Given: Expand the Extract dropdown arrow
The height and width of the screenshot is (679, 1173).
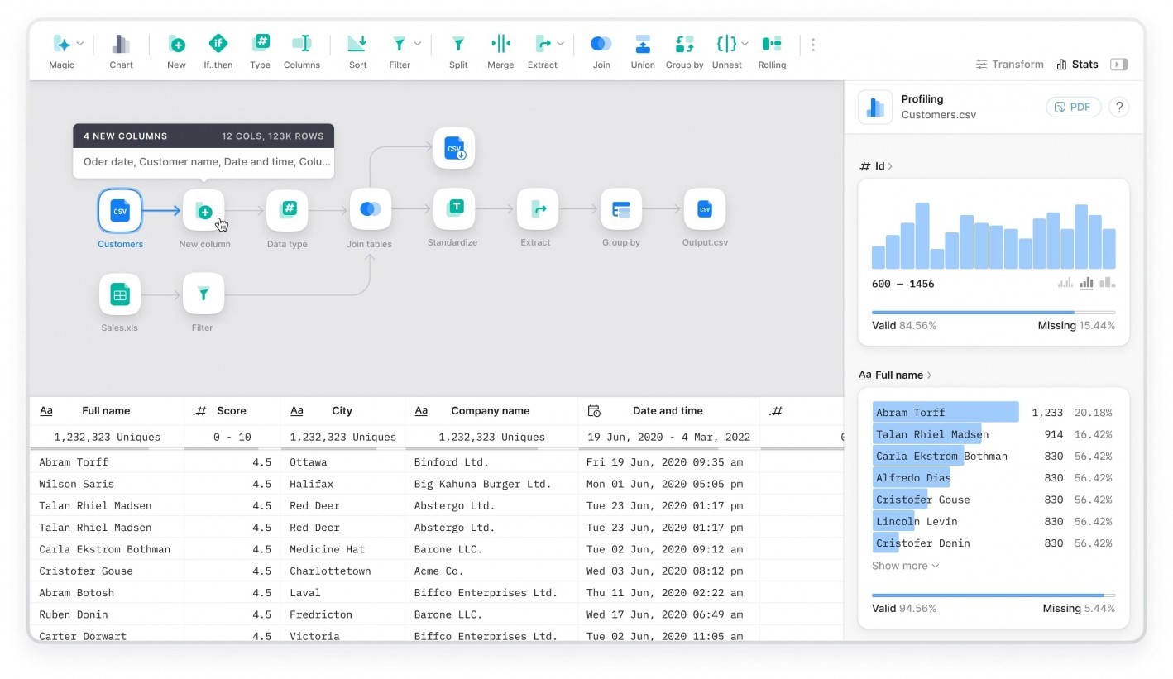Looking at the screenshot, I should 561,44.
